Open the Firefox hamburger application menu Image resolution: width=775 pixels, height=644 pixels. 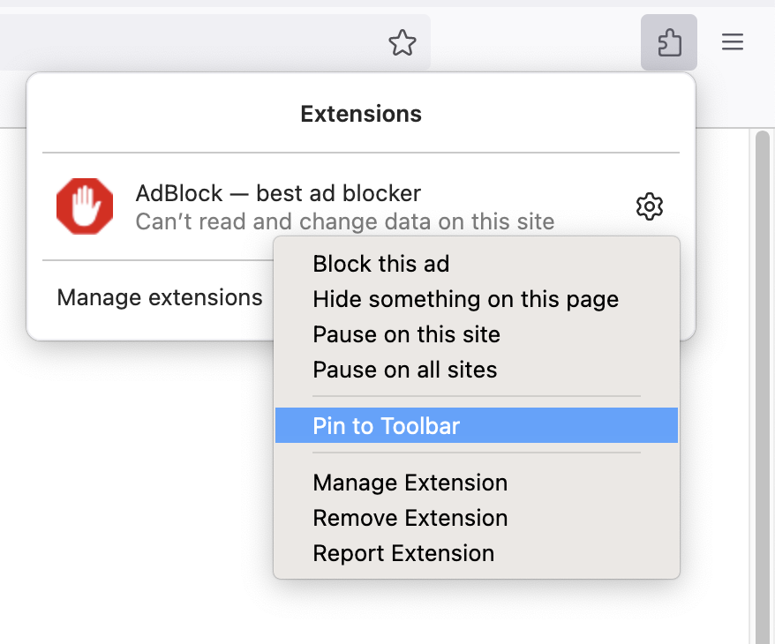[733, 41]
